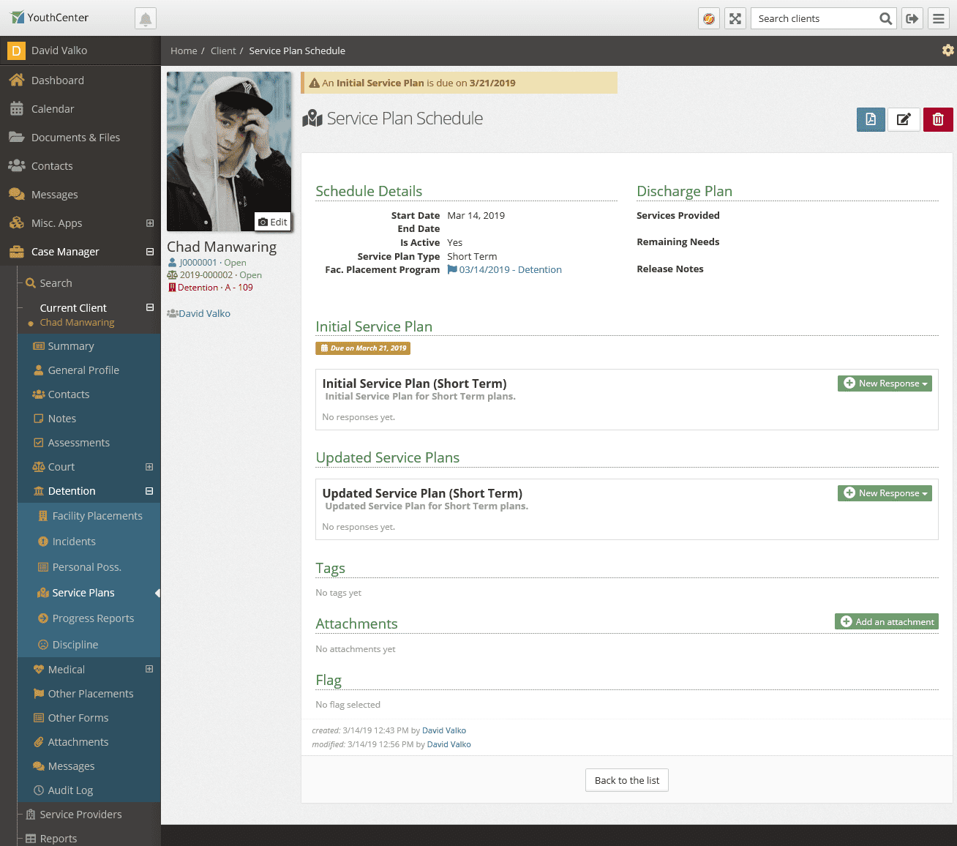Click Back to the list button

(626, 779)
